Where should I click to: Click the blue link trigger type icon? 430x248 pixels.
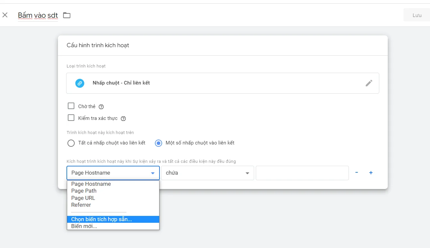(80, 83)
